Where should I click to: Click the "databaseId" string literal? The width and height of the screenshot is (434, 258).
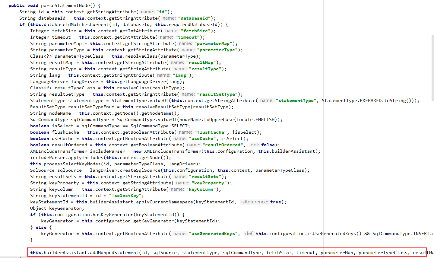(194, 18)
